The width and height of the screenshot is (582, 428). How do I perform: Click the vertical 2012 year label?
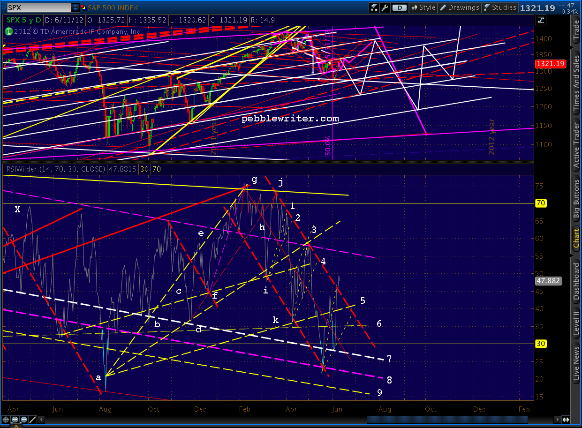pyautogui.click(x=492, y=136)
